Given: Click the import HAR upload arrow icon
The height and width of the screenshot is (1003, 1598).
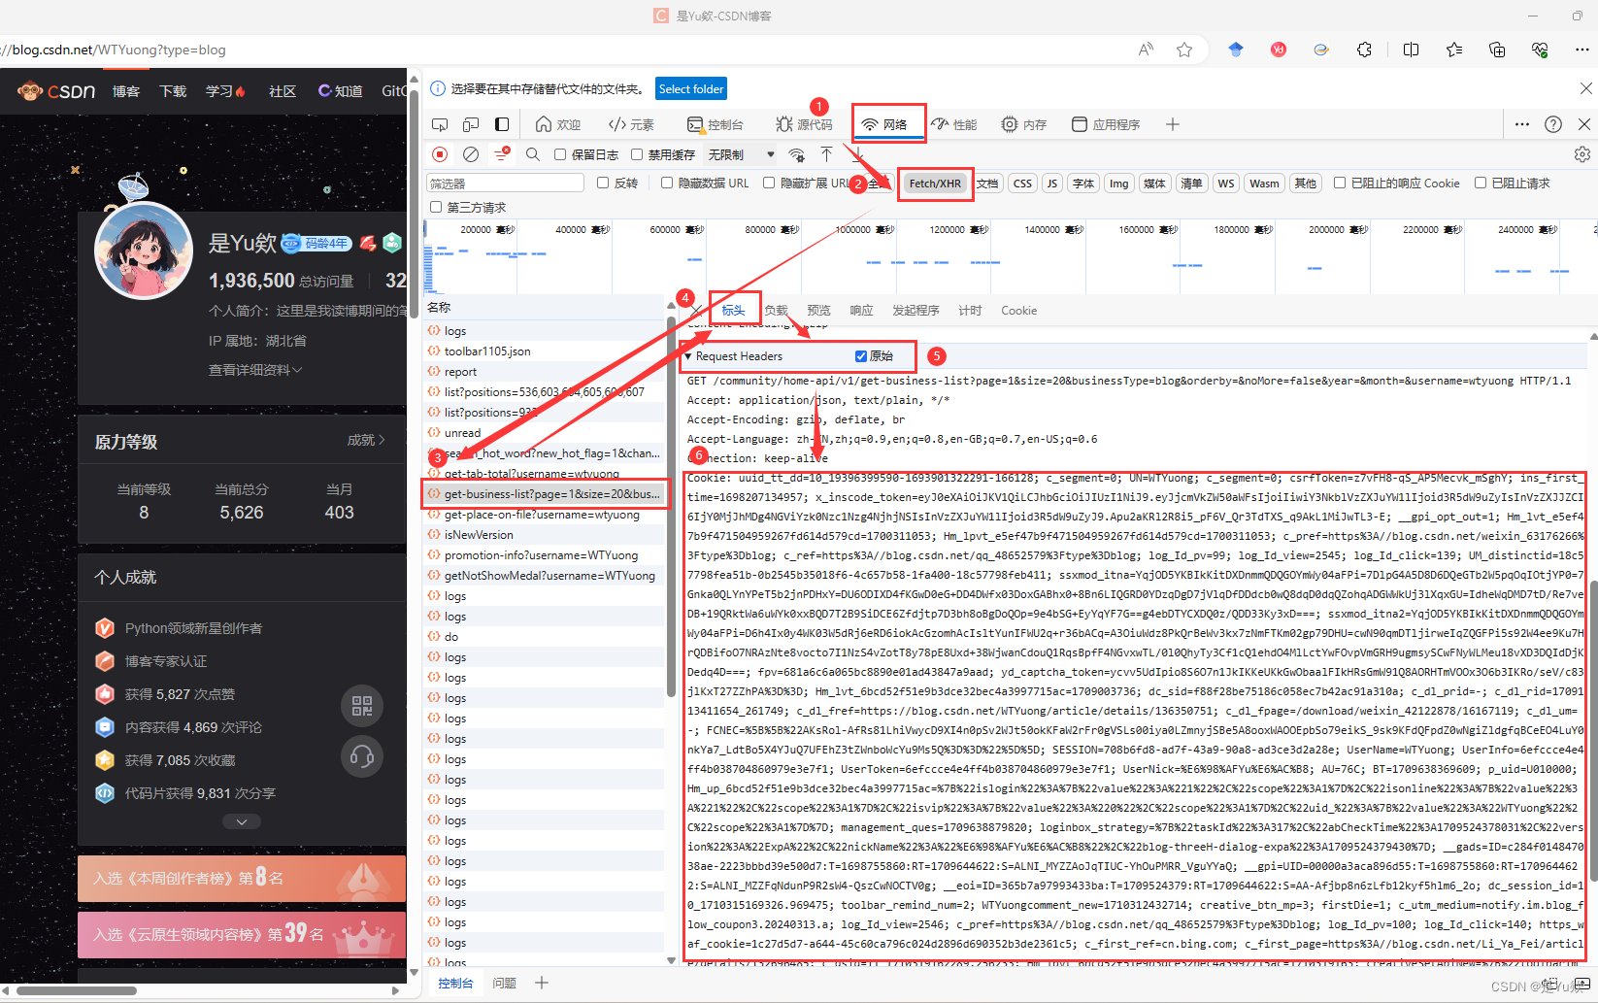Looking at the screenshot, I should pyautogui.click(x=826, y=154).
